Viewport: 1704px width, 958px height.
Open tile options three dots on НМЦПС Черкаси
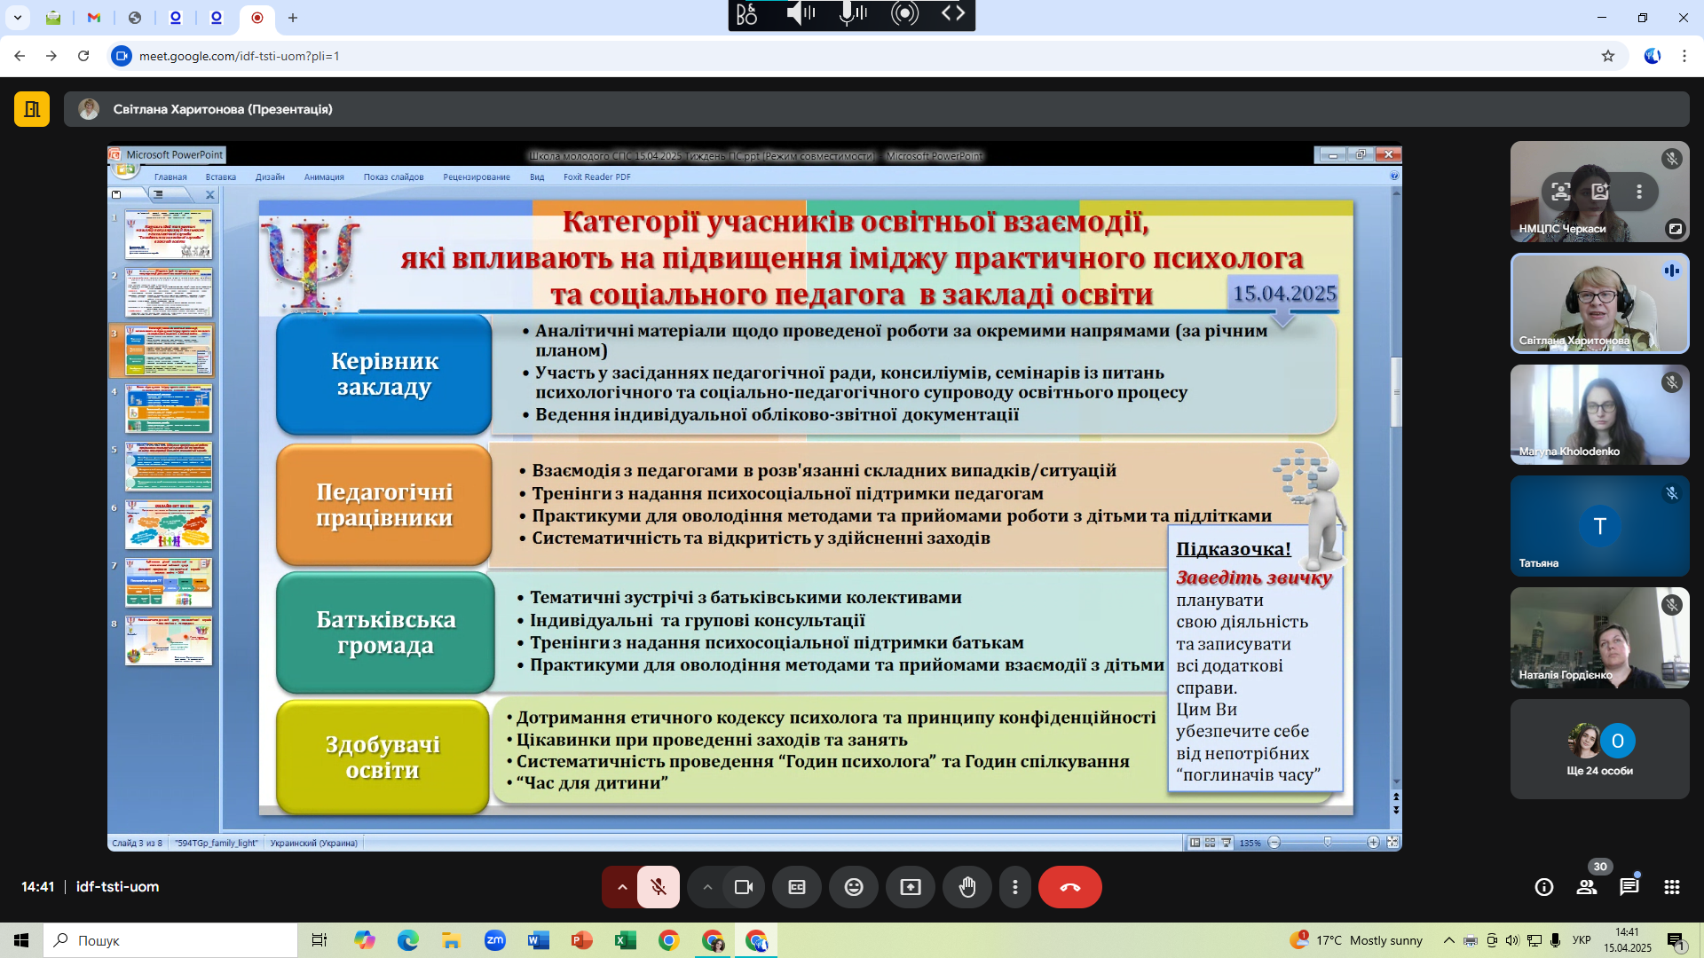[1639, 192]
